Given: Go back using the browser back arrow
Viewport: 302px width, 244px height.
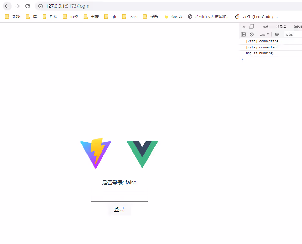Looking at the screenshot, I should [x=7, y=6].
